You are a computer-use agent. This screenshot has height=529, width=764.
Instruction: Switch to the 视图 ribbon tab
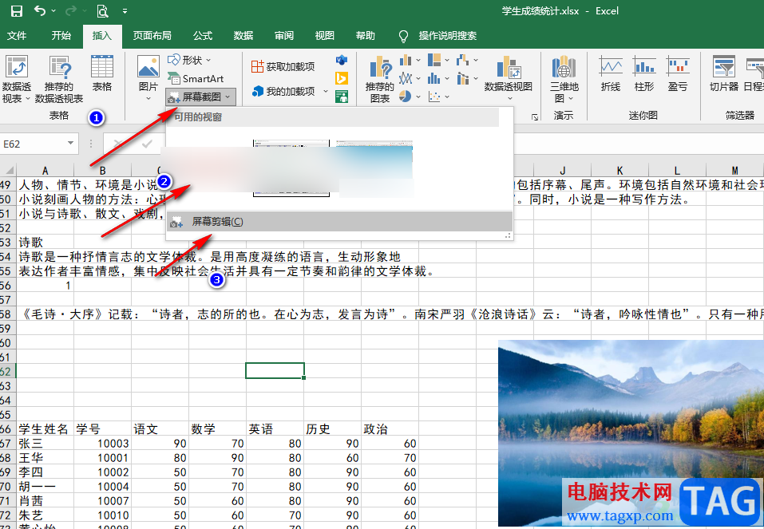pos(324,36)
